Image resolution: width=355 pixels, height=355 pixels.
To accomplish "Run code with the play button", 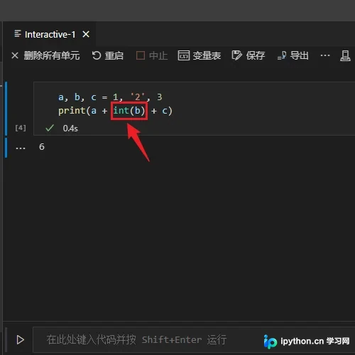I will tap(21, 340).
